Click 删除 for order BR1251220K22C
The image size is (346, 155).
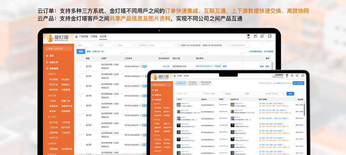(267, 66)
